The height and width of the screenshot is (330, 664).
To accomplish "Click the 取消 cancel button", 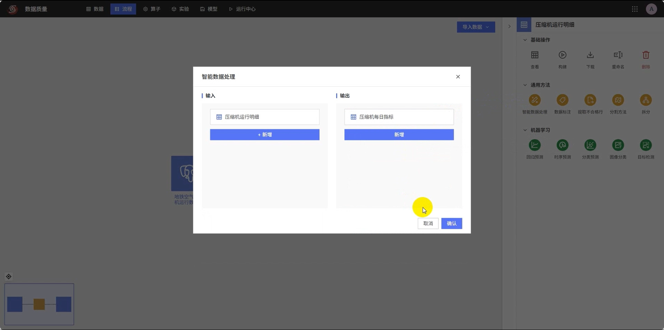I will 428,224.
